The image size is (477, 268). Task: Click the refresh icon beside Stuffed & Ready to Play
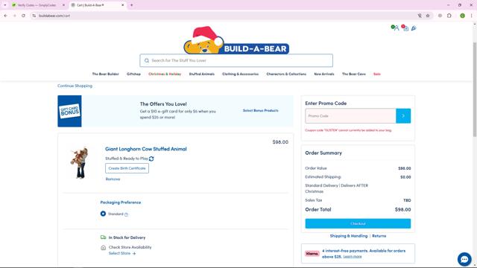[x=151, y=159]
